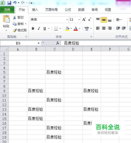Select cell E13 containing 百度经验

(92, 109)
